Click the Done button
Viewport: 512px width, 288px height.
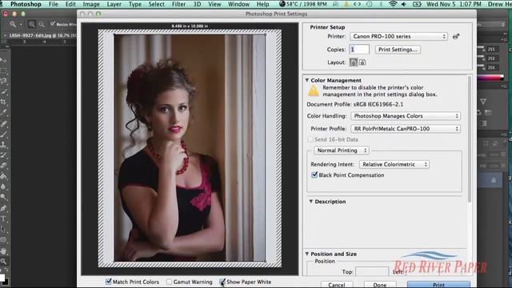(380, 285)
